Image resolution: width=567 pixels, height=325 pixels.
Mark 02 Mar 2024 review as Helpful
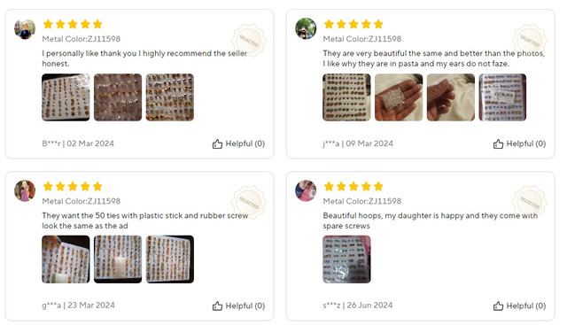pos(238,143)
